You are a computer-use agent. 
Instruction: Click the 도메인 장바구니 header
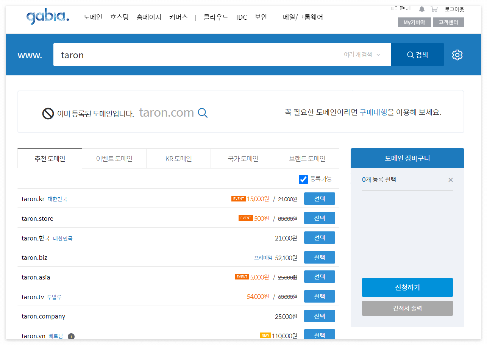tap(407, 158)
